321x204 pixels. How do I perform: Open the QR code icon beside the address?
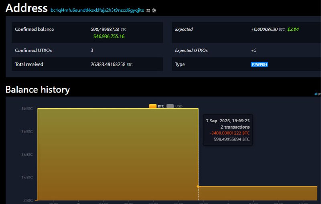[148, 10]
